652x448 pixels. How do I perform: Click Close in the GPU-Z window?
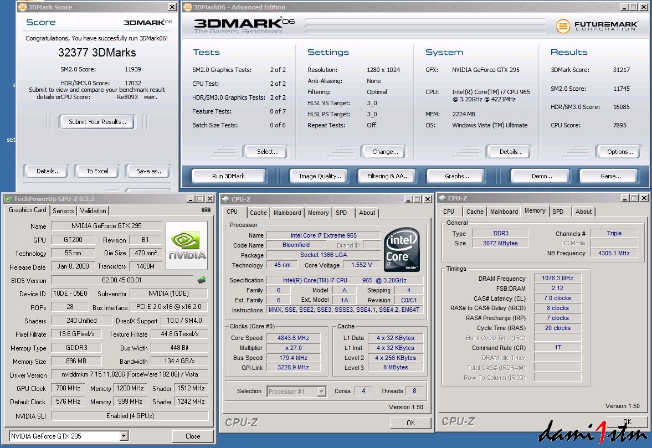(x=193, y=436)
